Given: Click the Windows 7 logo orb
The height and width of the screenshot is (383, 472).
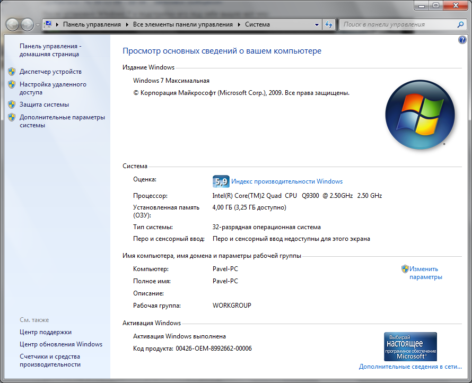Looking at the screenshot, I should tap(420, 115).
